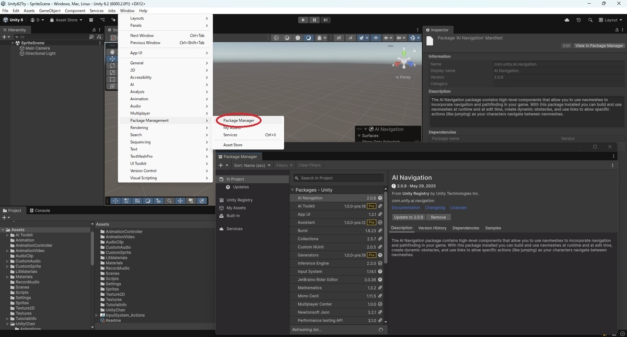Click the global Search magnifier icon
Image resolution: width=627 pixels, height=337 pixels.
[x=590, y=20]
